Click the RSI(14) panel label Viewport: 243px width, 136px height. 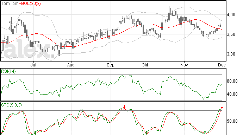point(8,71)
